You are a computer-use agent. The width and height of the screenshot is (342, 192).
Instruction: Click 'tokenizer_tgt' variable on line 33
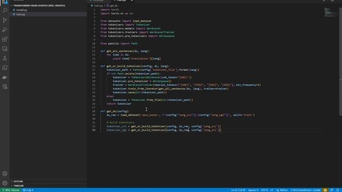pyautogui.click(x=116, y=130)
